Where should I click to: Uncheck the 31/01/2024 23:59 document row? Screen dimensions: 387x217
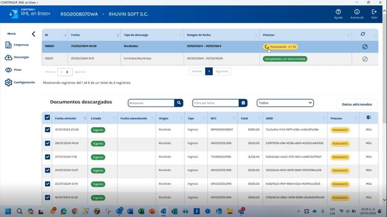click(x=47, y=130)
